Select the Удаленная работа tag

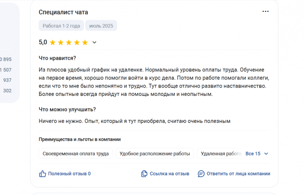click(220, 153)
